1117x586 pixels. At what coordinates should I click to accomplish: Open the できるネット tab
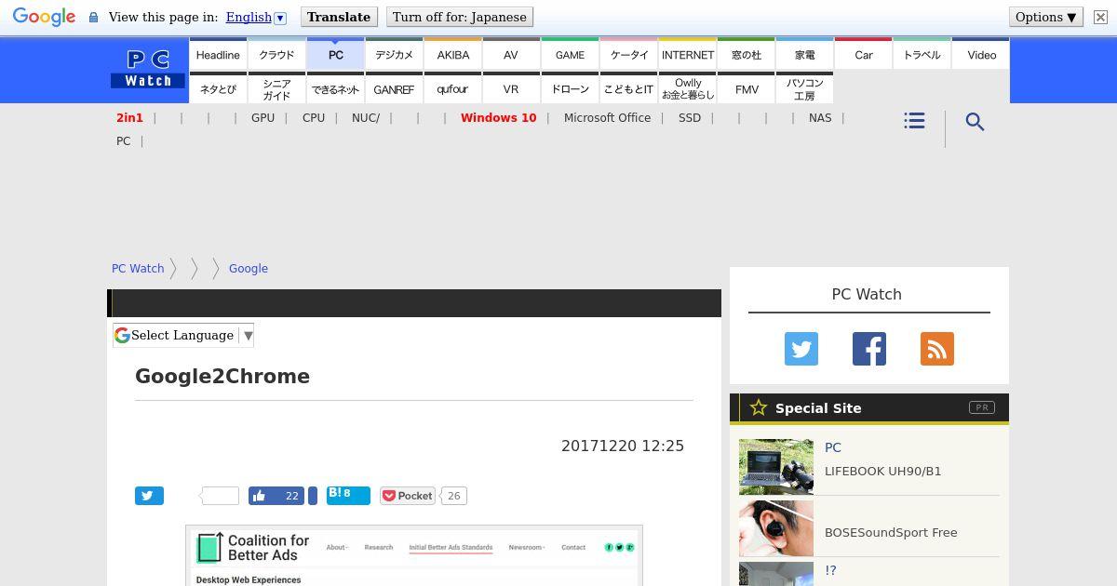(x=335, y=88)
